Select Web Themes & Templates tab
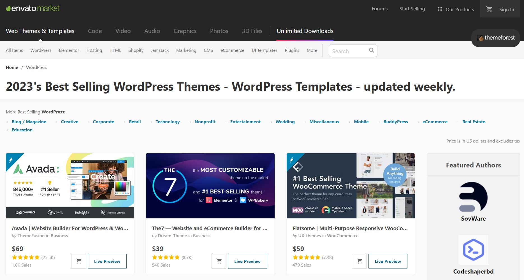The image size is (524, 280). pyautogui.click(x=40, y=31)
